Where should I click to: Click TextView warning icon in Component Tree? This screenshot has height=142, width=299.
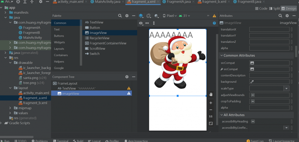(x=129, y=88)
